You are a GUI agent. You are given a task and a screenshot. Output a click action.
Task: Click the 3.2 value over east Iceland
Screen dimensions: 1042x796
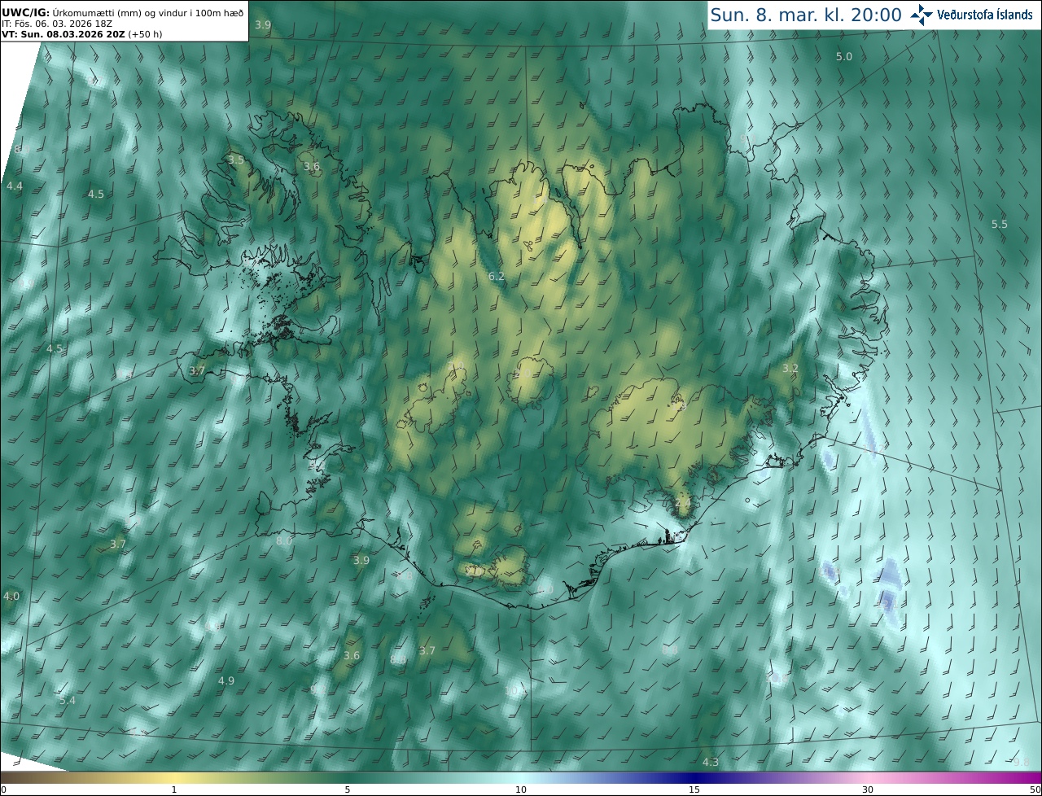[x=790, y=368]
